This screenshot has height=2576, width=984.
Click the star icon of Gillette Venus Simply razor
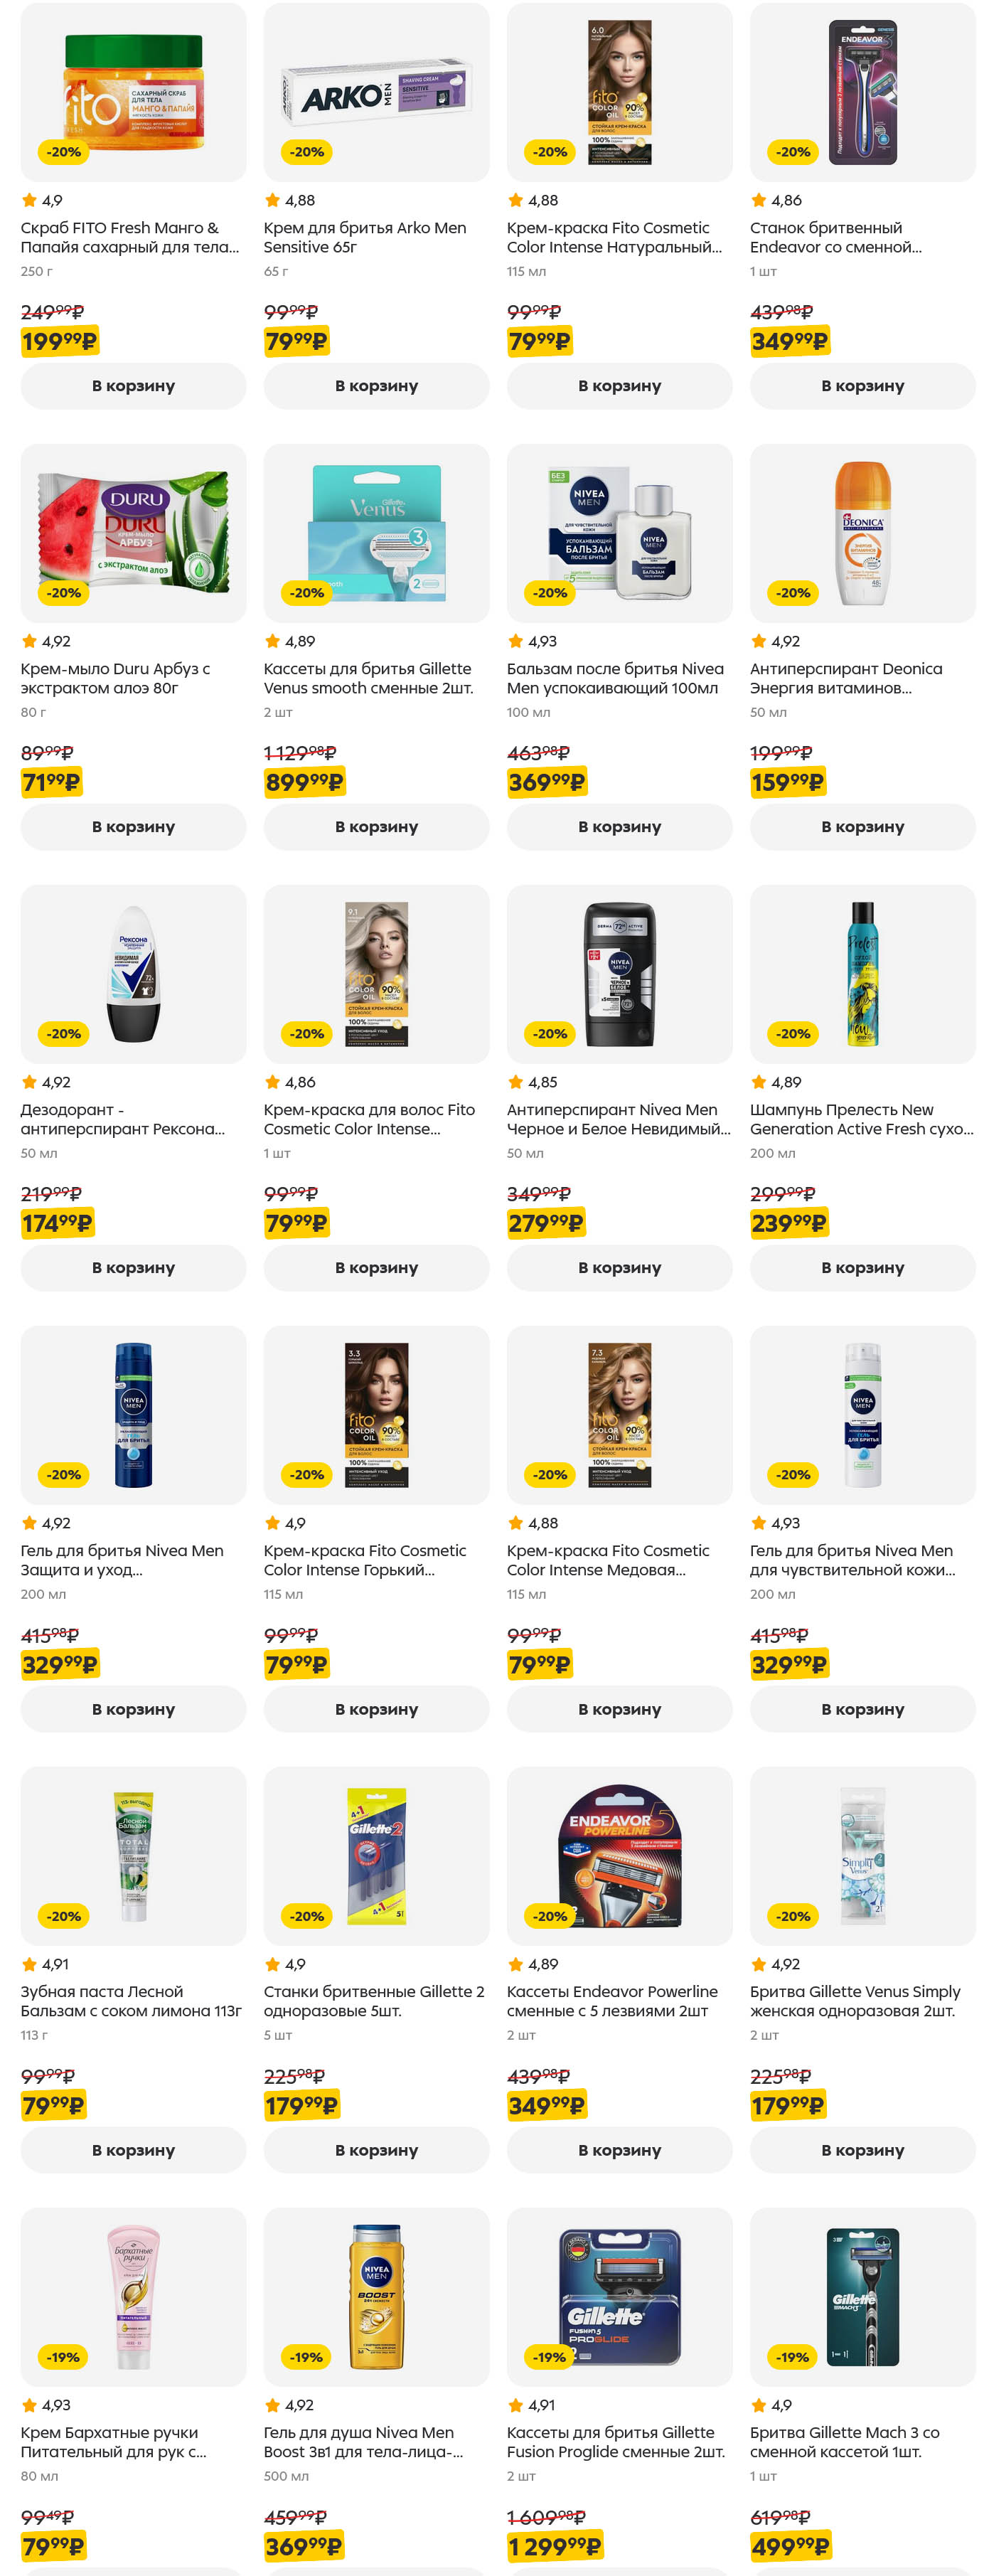point(759,1964)
